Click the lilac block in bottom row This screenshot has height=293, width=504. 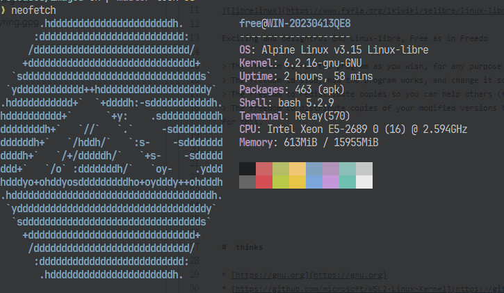point(331,182)
